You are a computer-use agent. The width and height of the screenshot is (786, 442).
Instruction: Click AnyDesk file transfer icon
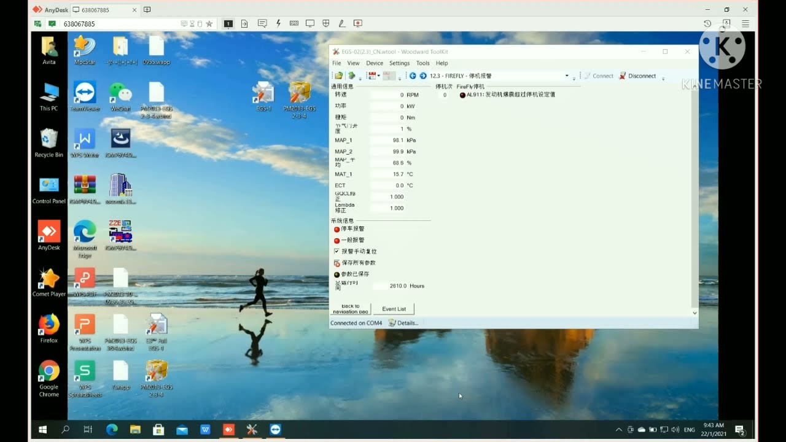coord(244,24)
